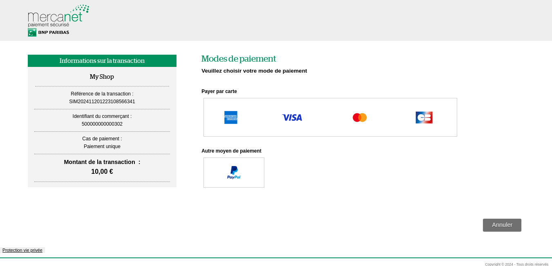Click the Autre moyen de paiement label
The image size is (552, 266).
coord(231,151)
